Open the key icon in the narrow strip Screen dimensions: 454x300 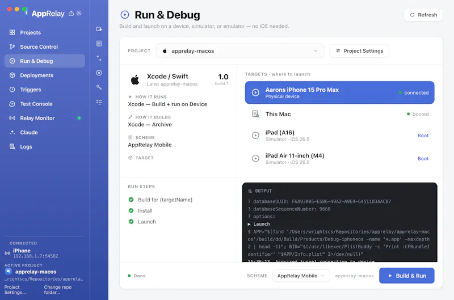point(99,87)
